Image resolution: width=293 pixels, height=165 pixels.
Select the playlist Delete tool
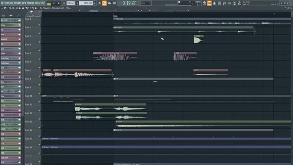click(x=16, y=8)
